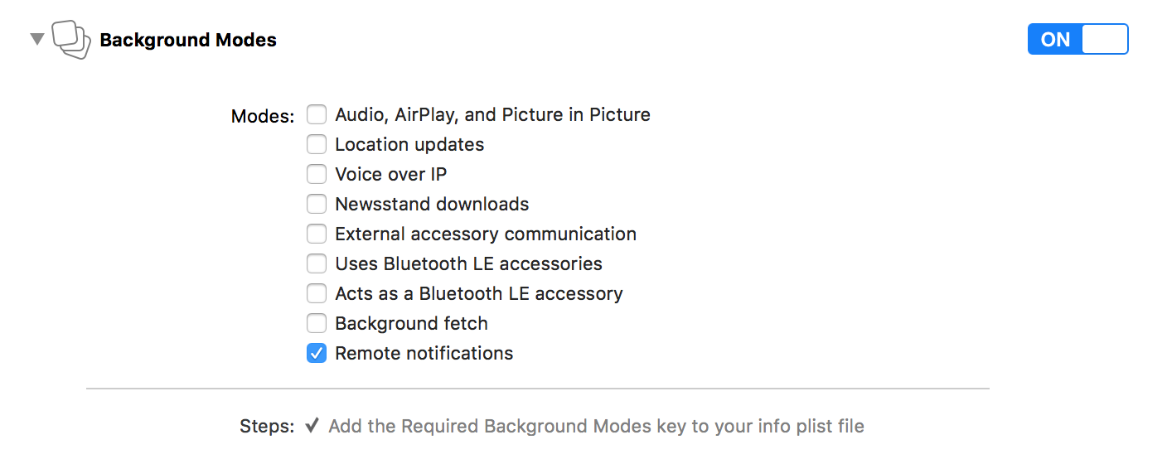Click the Steps label
1167x459 pixels.
(x=266, y=426)
